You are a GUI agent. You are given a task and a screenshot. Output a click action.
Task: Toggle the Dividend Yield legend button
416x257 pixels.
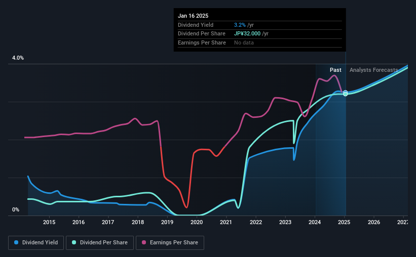point(36,243)
